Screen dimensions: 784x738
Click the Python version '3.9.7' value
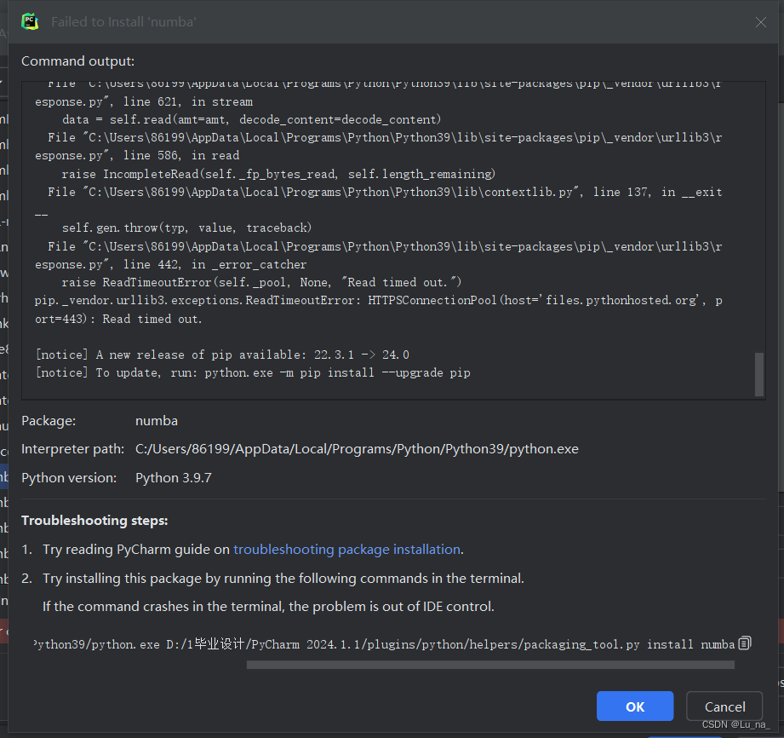point(173,477)
